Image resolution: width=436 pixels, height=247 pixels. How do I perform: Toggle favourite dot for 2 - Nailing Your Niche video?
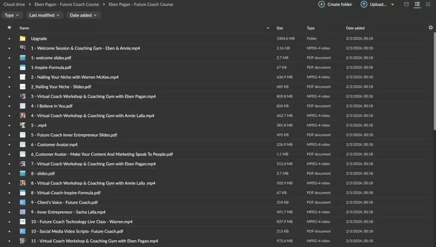(x=9, y=77)
